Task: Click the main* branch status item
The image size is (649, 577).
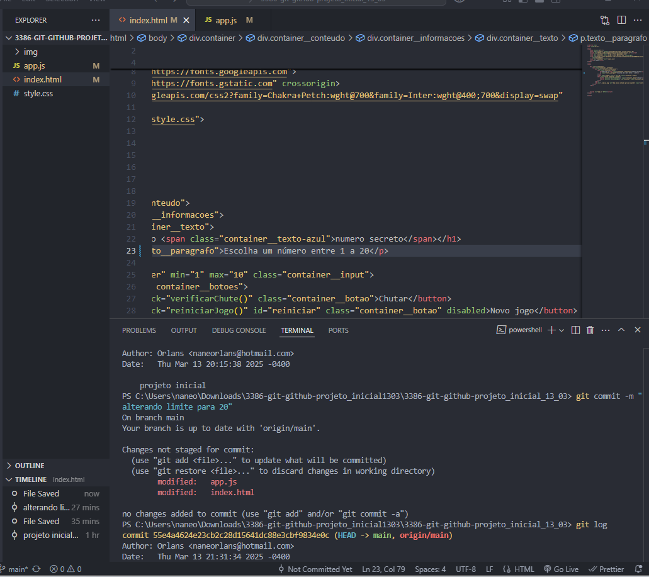Action: (x=14, y=569)
